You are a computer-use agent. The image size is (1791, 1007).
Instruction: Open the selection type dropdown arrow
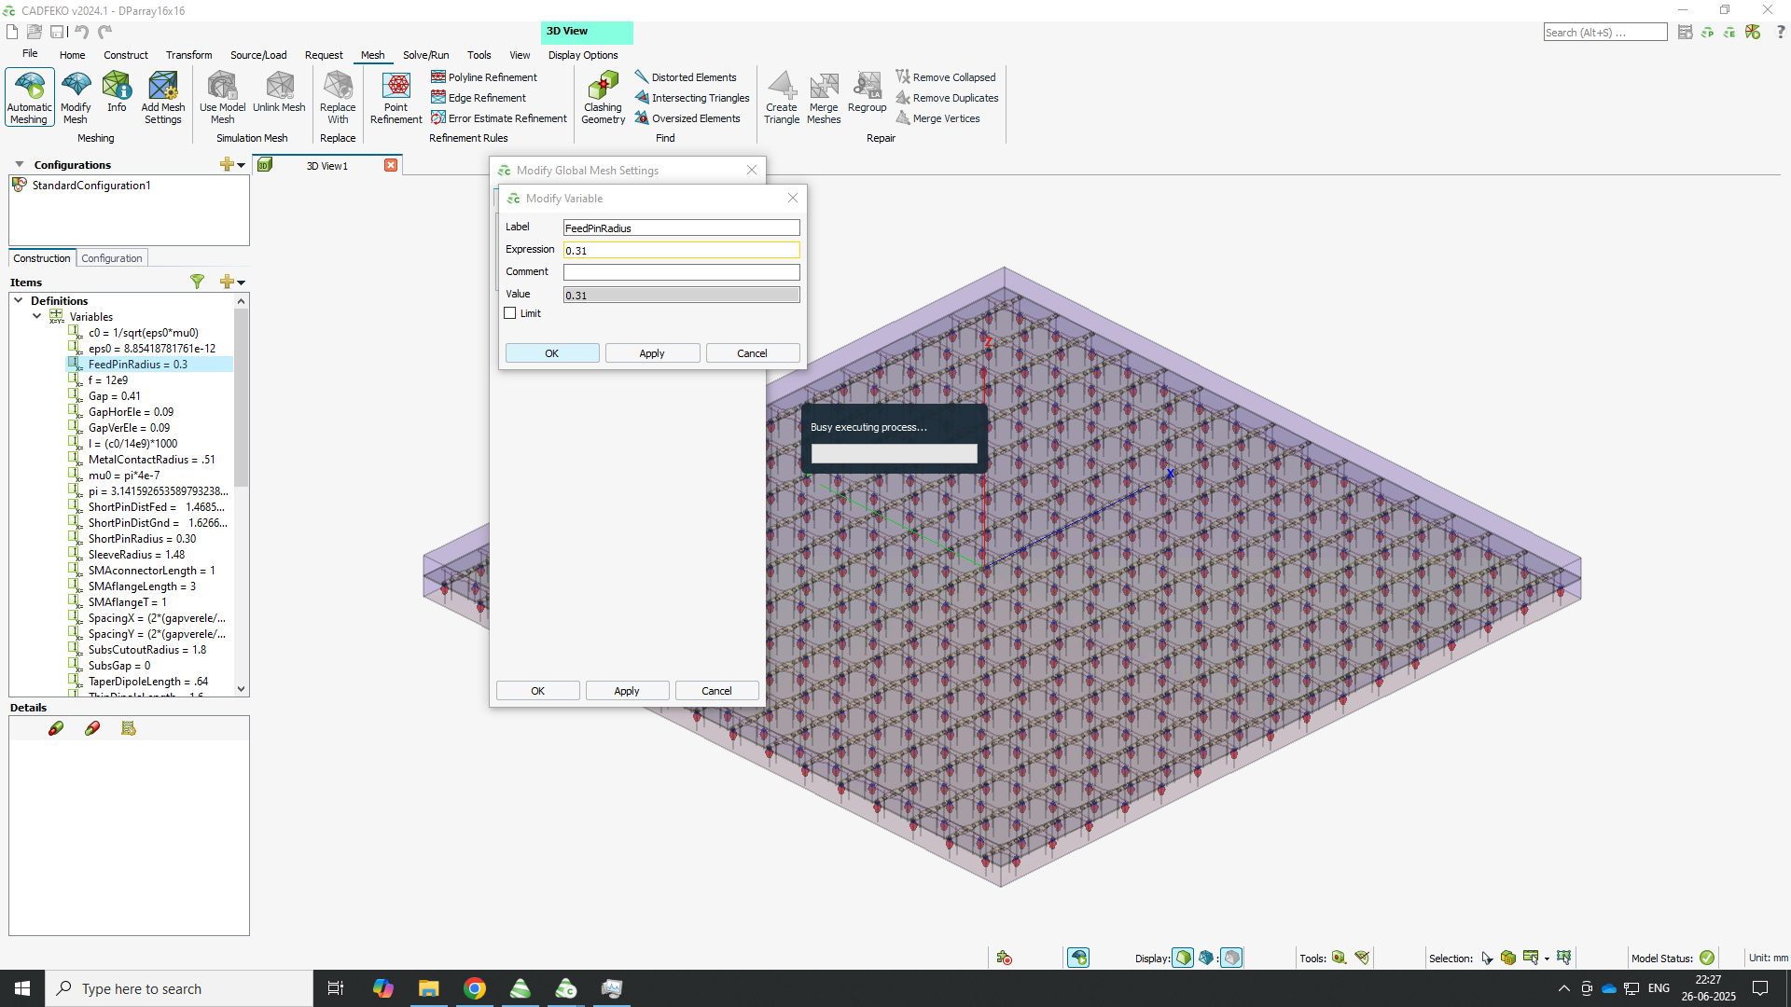tap(1547, 959)
